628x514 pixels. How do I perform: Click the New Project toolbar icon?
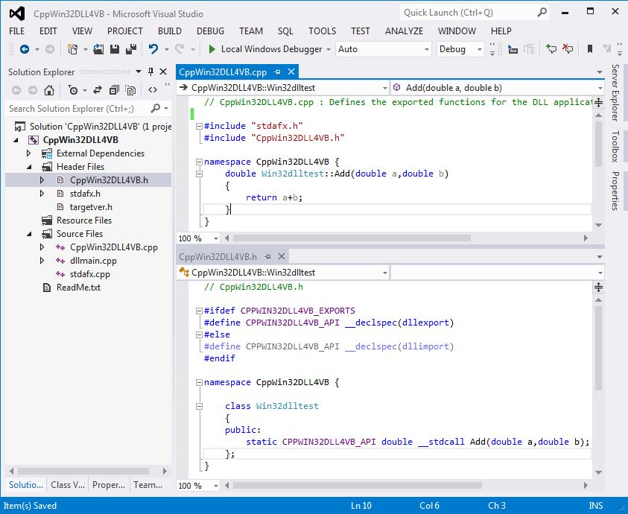(72, 49)
